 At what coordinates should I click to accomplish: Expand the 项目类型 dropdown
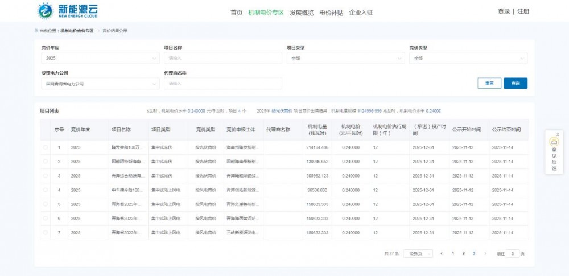(345, 58)
